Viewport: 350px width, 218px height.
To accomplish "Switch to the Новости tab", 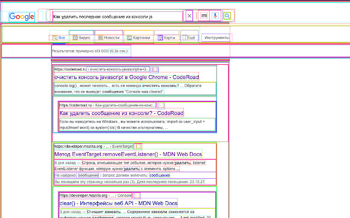I will coord(109,38).
